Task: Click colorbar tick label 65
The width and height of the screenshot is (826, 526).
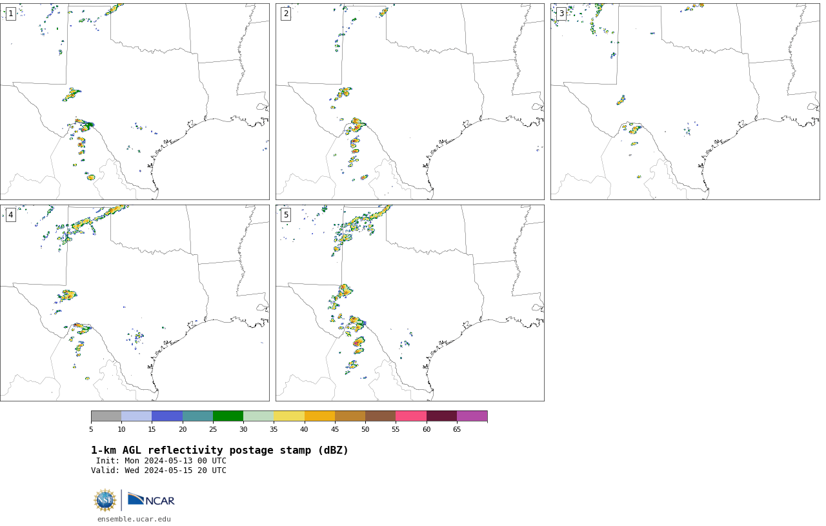Action: [457, 429]
